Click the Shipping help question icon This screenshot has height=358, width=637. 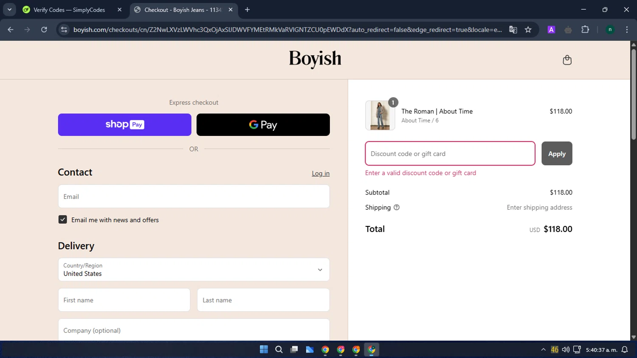pos(397,207)
